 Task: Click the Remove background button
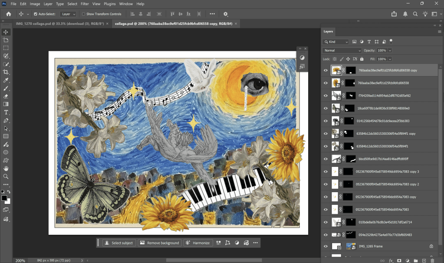click(159, 243)
